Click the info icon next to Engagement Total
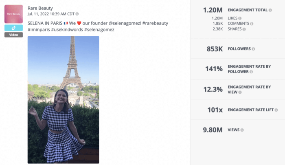Viewport: 285px width, 165px height. point(270,10)
